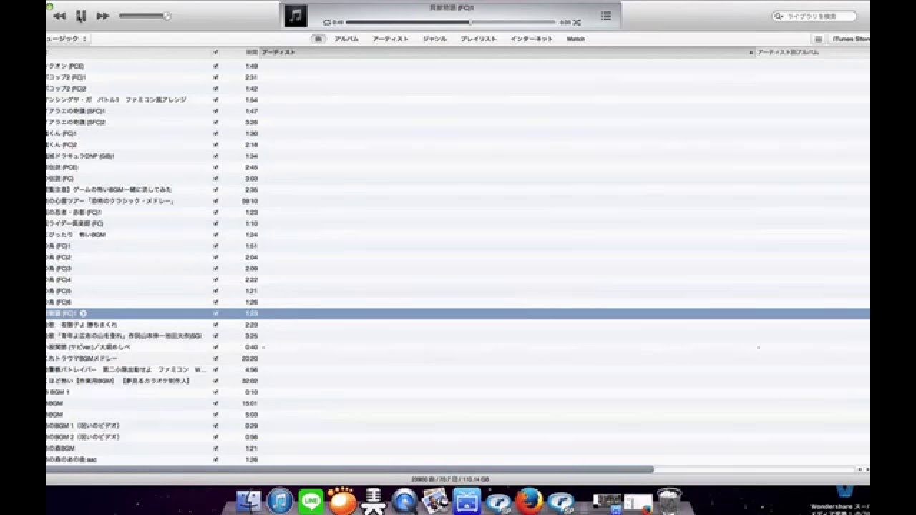Click the album artwork music note thumbnail
This screenshot has width=916, height=515.
coord(296,16)
